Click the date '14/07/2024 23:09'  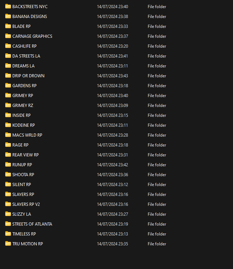[x=112, y=106]
